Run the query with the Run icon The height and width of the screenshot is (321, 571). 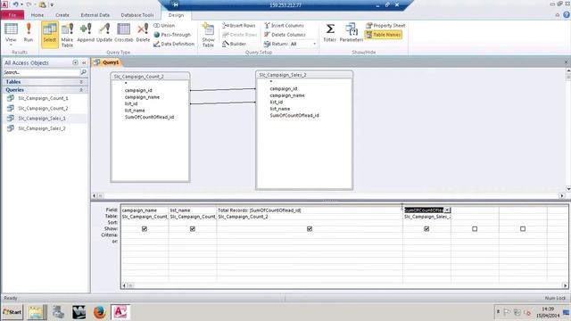[29, 32]
